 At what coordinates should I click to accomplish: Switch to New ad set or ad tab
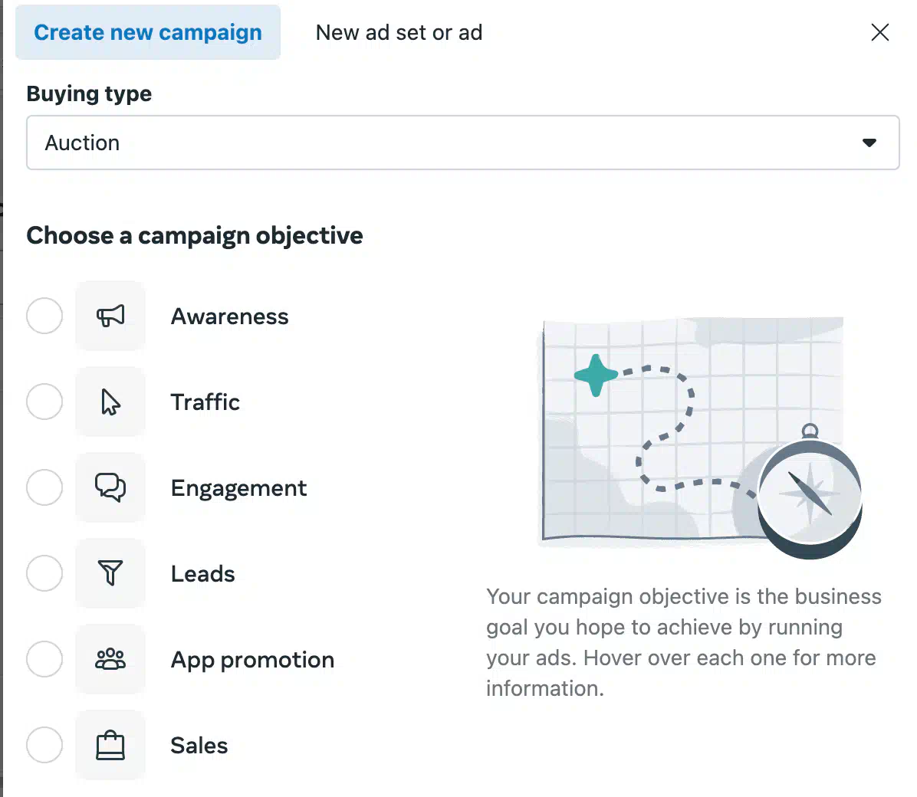point(399,33)
